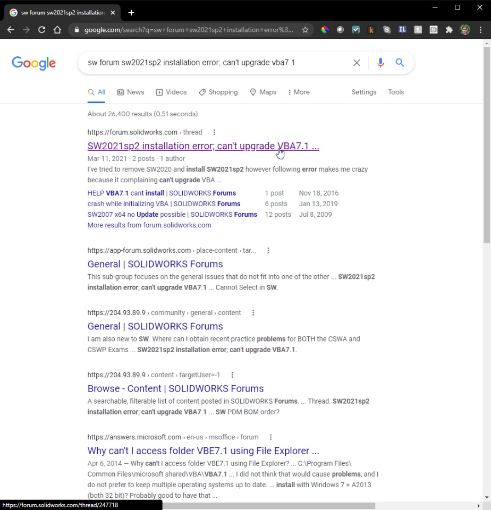
Task: Open 'SW2007 x64 no Update possible' sublink
Action: click(x=172, y=215)
